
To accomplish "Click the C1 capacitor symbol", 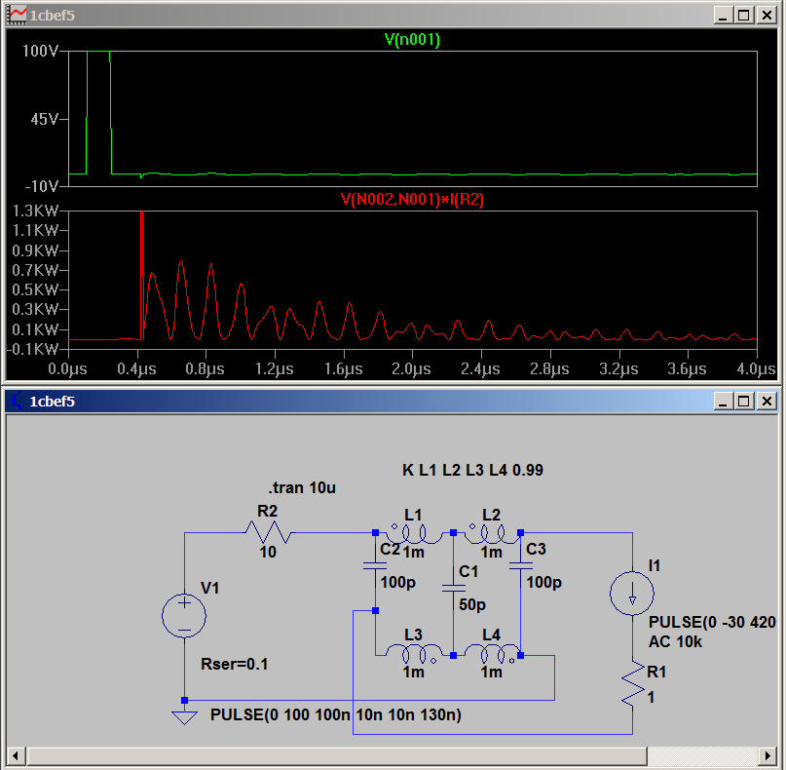I will click(453, 588).
